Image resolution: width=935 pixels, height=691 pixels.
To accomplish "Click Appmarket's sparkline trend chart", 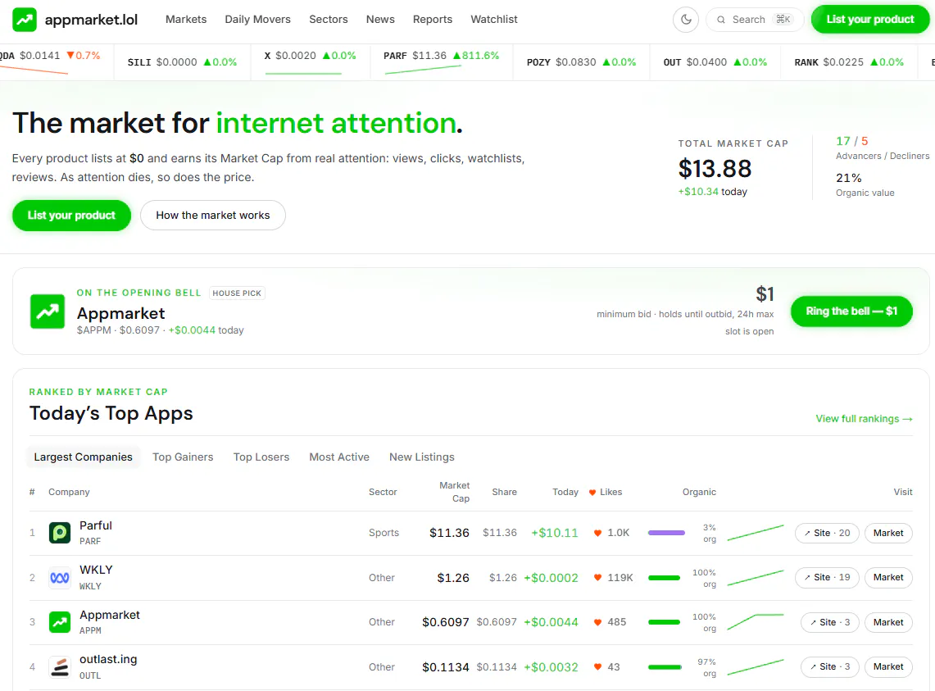I will (756, 622).
